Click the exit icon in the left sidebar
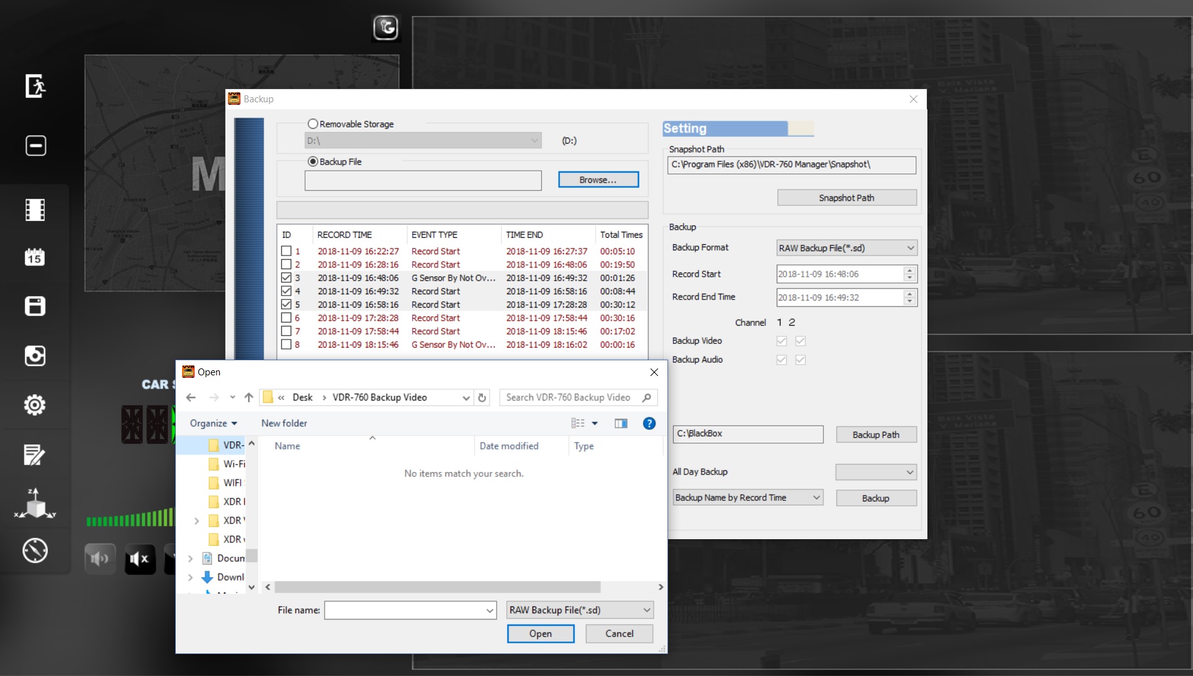The height and width of the screenshot is (676, 1193). 35,86
